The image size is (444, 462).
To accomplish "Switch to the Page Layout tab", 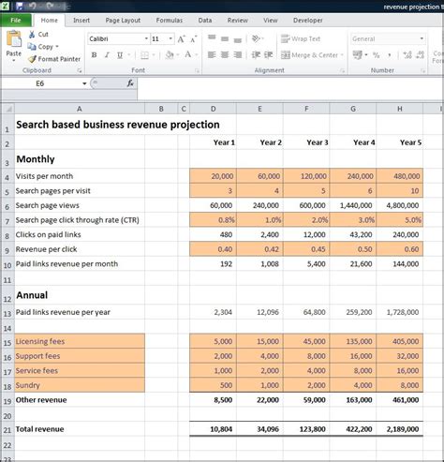I will 123,21.
